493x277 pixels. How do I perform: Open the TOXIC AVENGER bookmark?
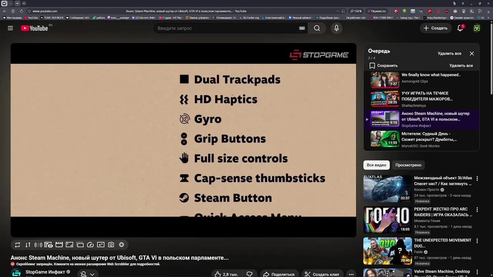pyautogui.click(x=52, y=18)
